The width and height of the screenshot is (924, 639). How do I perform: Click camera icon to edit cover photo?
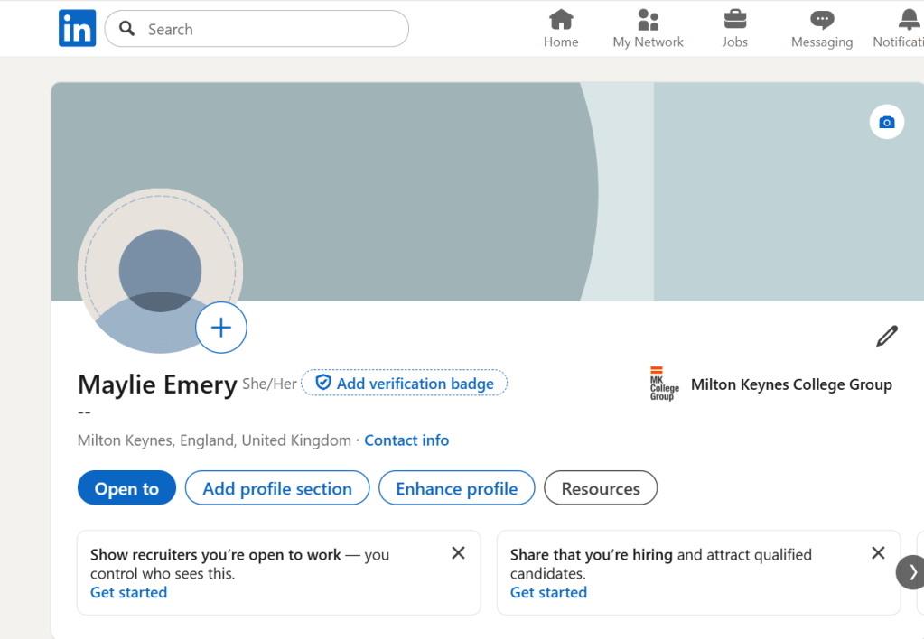[886, 122]
